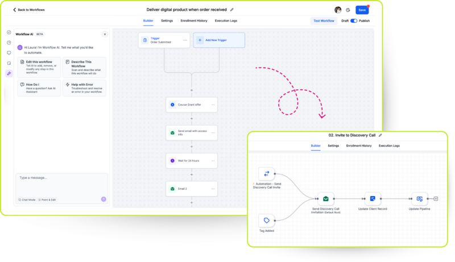The image size is (455, 262).
Task: Expand options menu for Course Grant offer step
Action: 213,105
